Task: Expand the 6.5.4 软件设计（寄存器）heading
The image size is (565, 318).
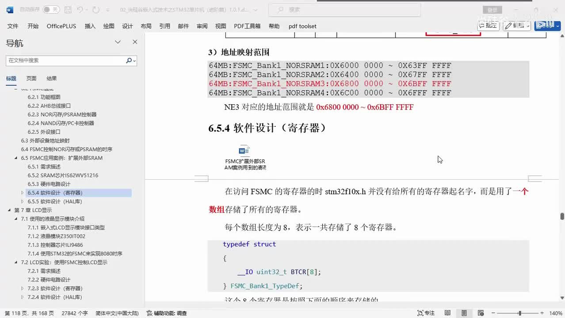Action: coord(23,193)
